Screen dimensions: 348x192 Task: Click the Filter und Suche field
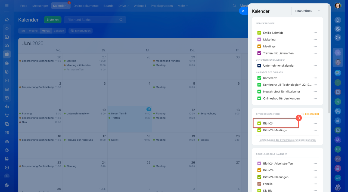tap(95, 20)
